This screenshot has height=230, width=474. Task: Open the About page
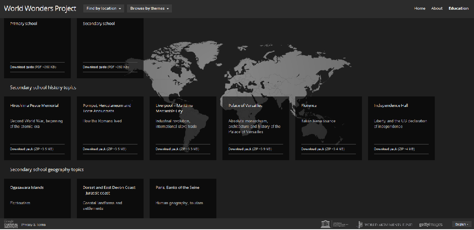coord(437,8)
